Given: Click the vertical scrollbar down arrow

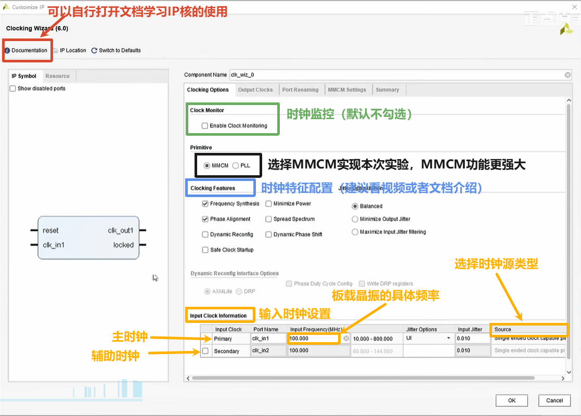Looking at the screenshot, I should [569, 372].
